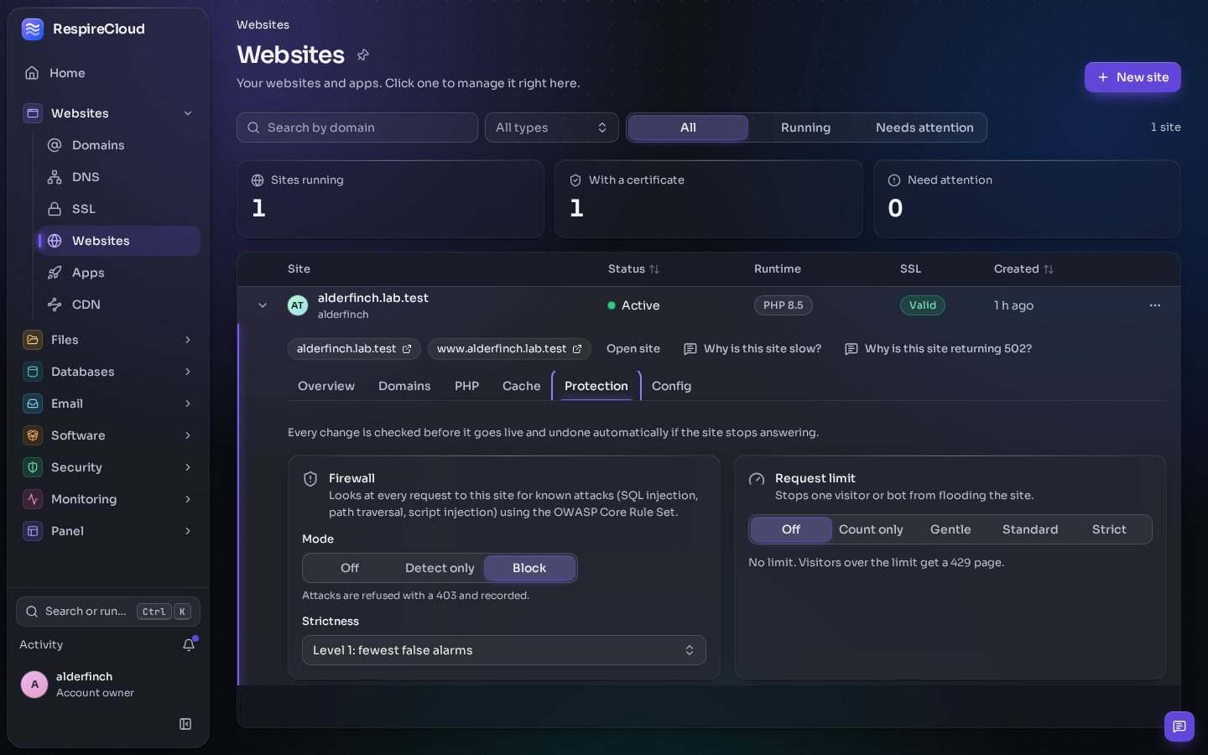The image size is (1208, 755).
Task: Expand the Files sidebar group
Action: coord(188,340)
